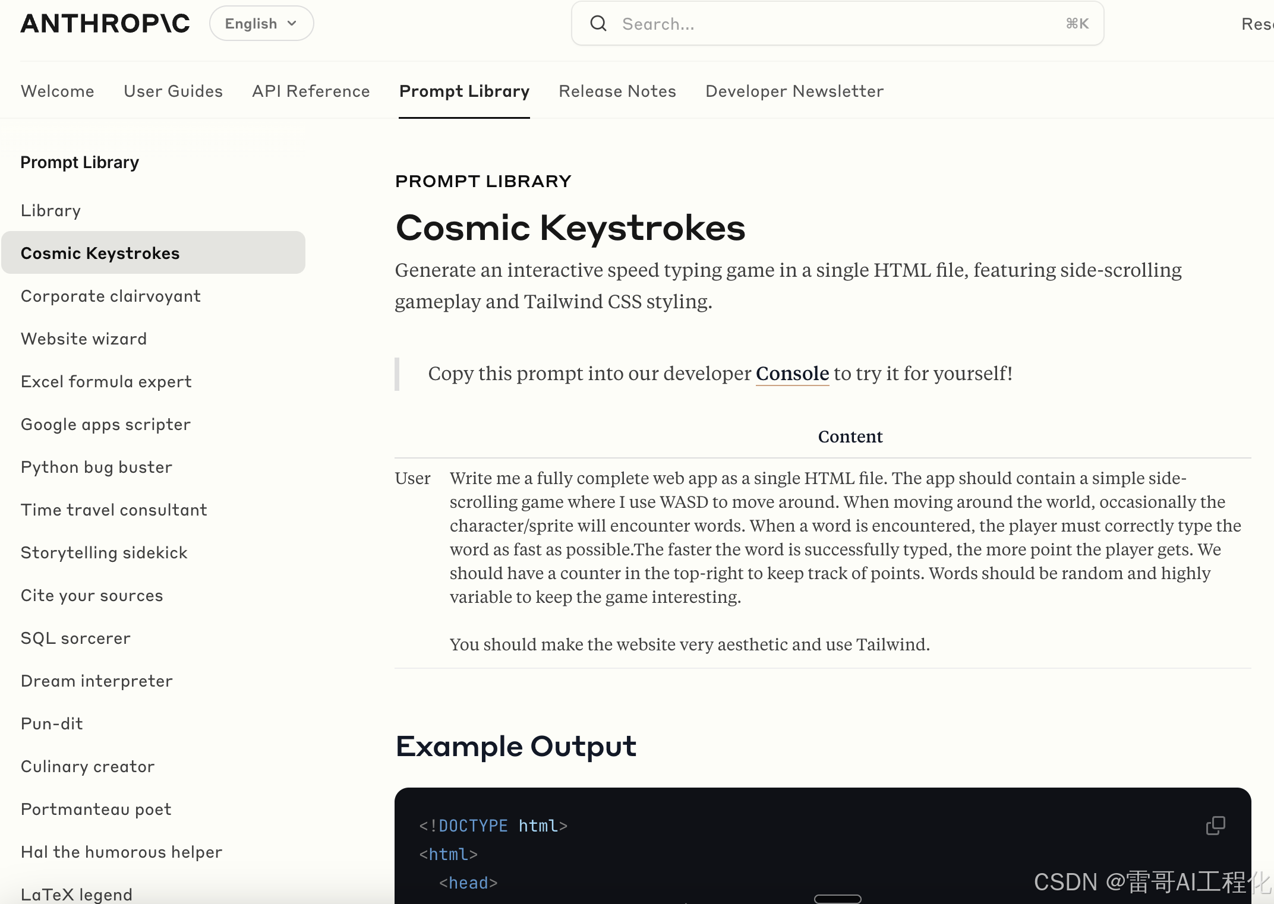Open the English language dropdown
The height and width of the screenshot is (904, 1274).
click(261, 24)
